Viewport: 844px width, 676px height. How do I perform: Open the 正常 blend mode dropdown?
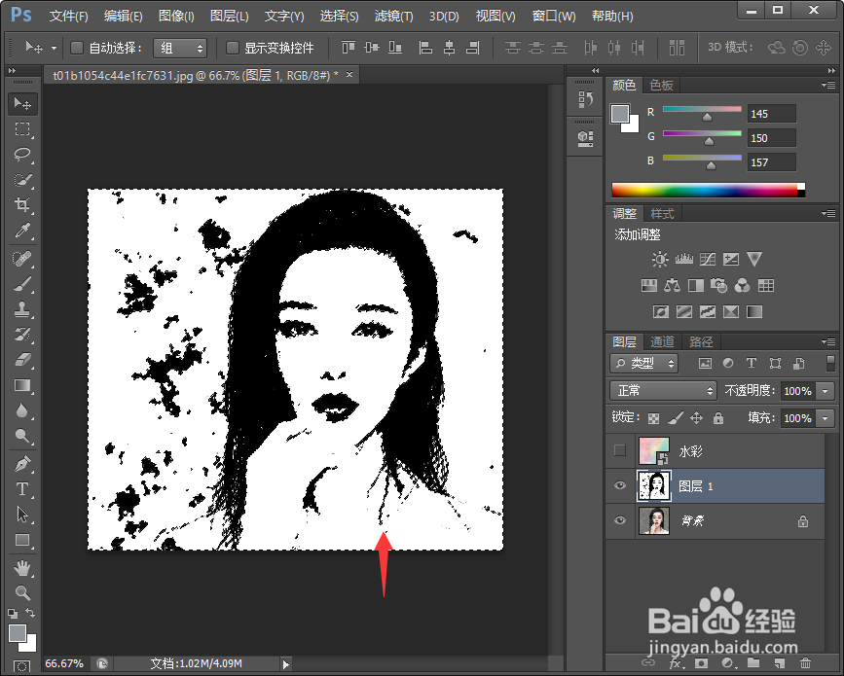point(663,390)
